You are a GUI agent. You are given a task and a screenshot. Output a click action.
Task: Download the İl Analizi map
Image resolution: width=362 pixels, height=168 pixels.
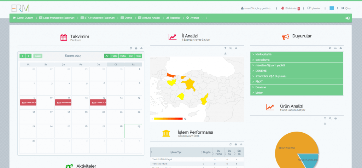[x=225, y=53]
